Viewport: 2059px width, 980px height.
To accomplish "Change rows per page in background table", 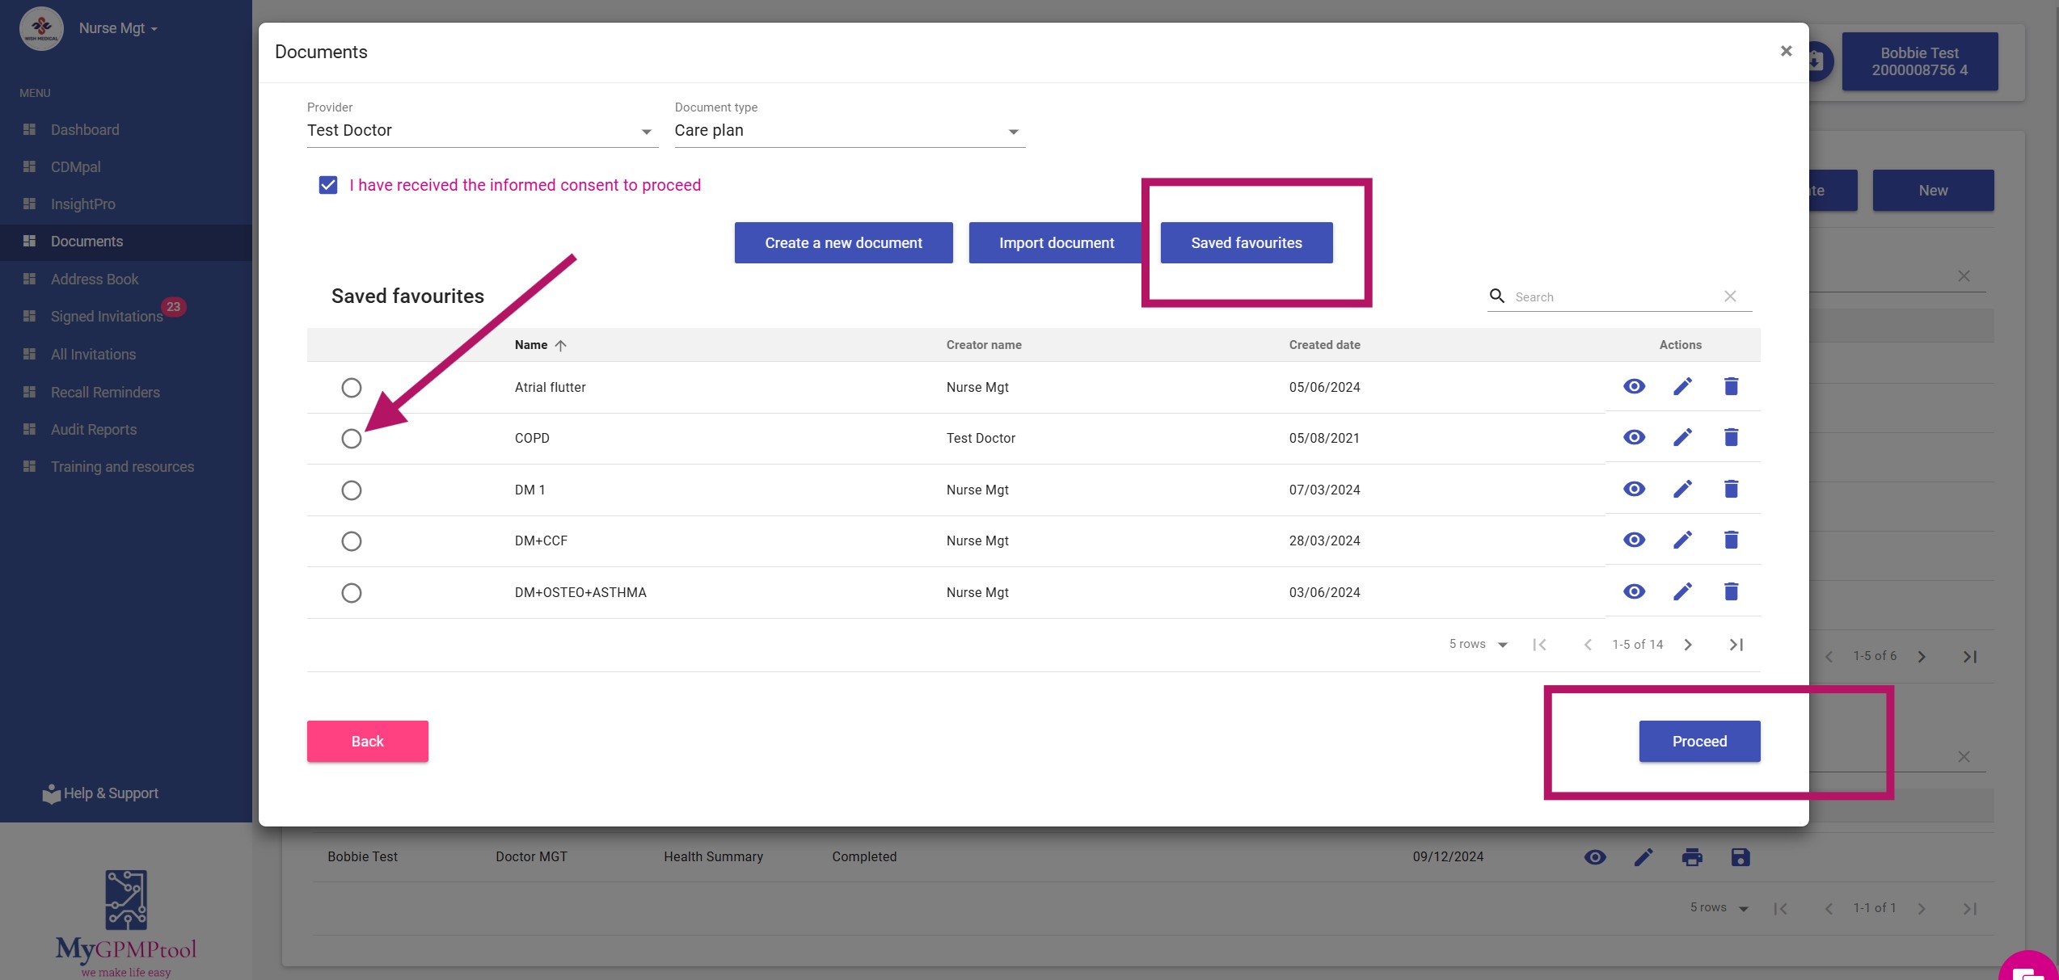I will [x=1719, y=908].
